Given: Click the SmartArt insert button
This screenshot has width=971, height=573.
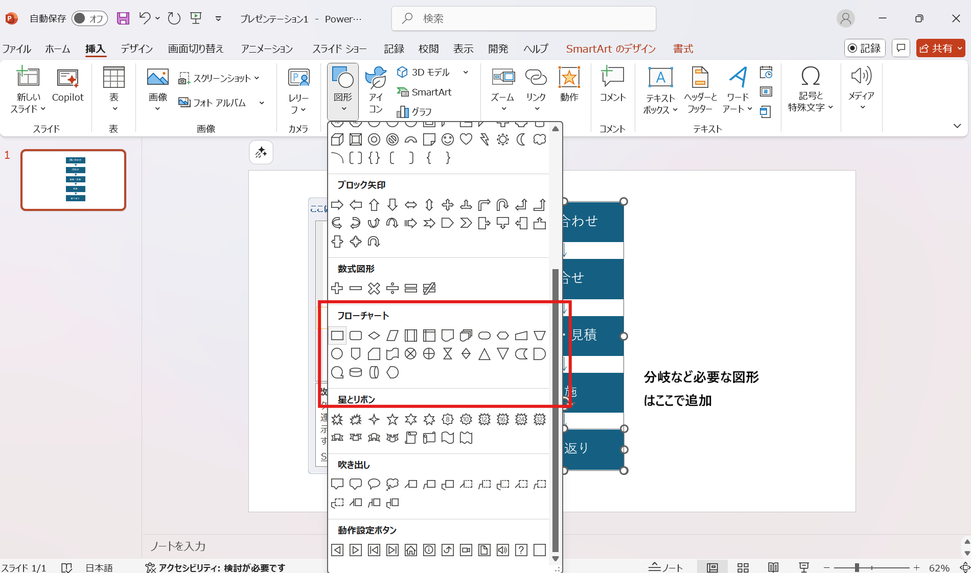Looking at the screenshot, I should click(425, 92).
